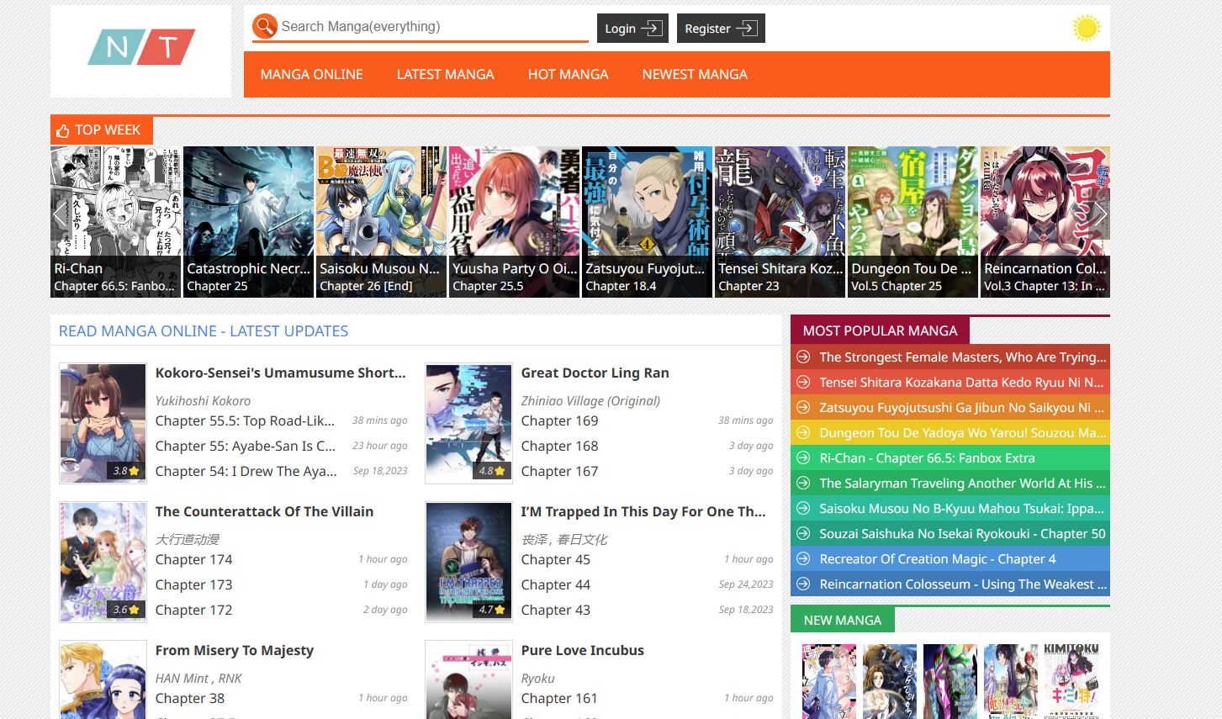Open Recreator Of Creation Magic - Chapter 4

[x=937, y=558]
